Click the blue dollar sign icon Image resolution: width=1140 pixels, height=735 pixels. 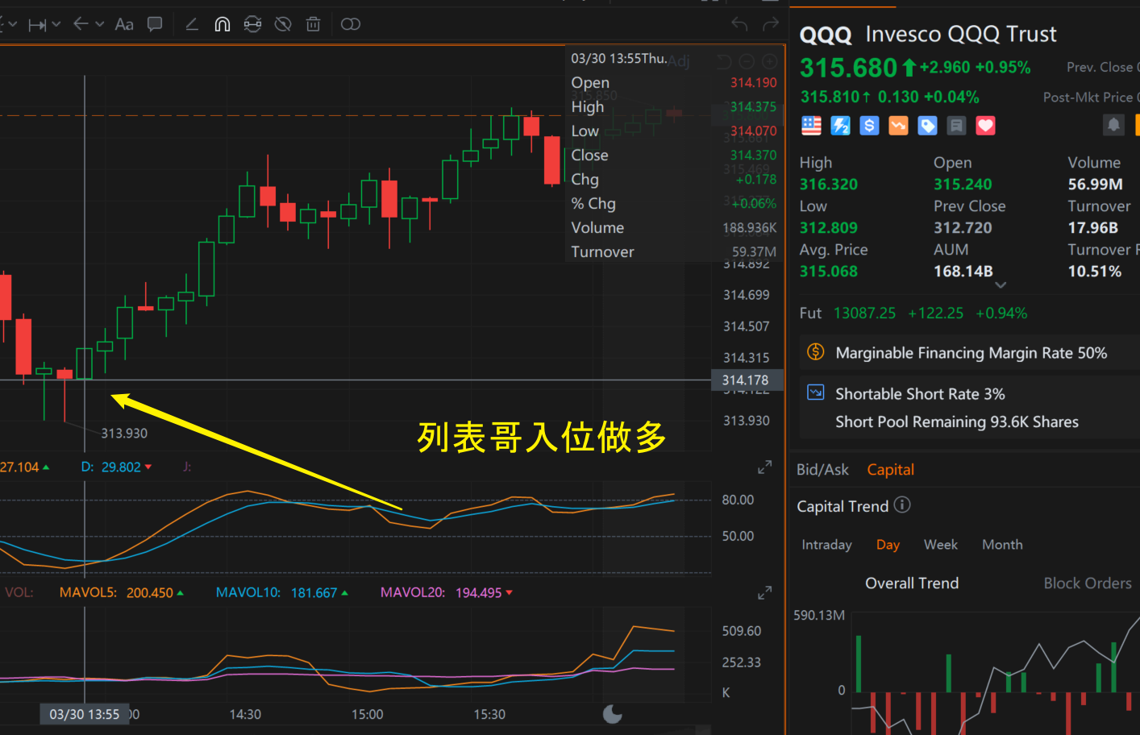click(869, 126)
